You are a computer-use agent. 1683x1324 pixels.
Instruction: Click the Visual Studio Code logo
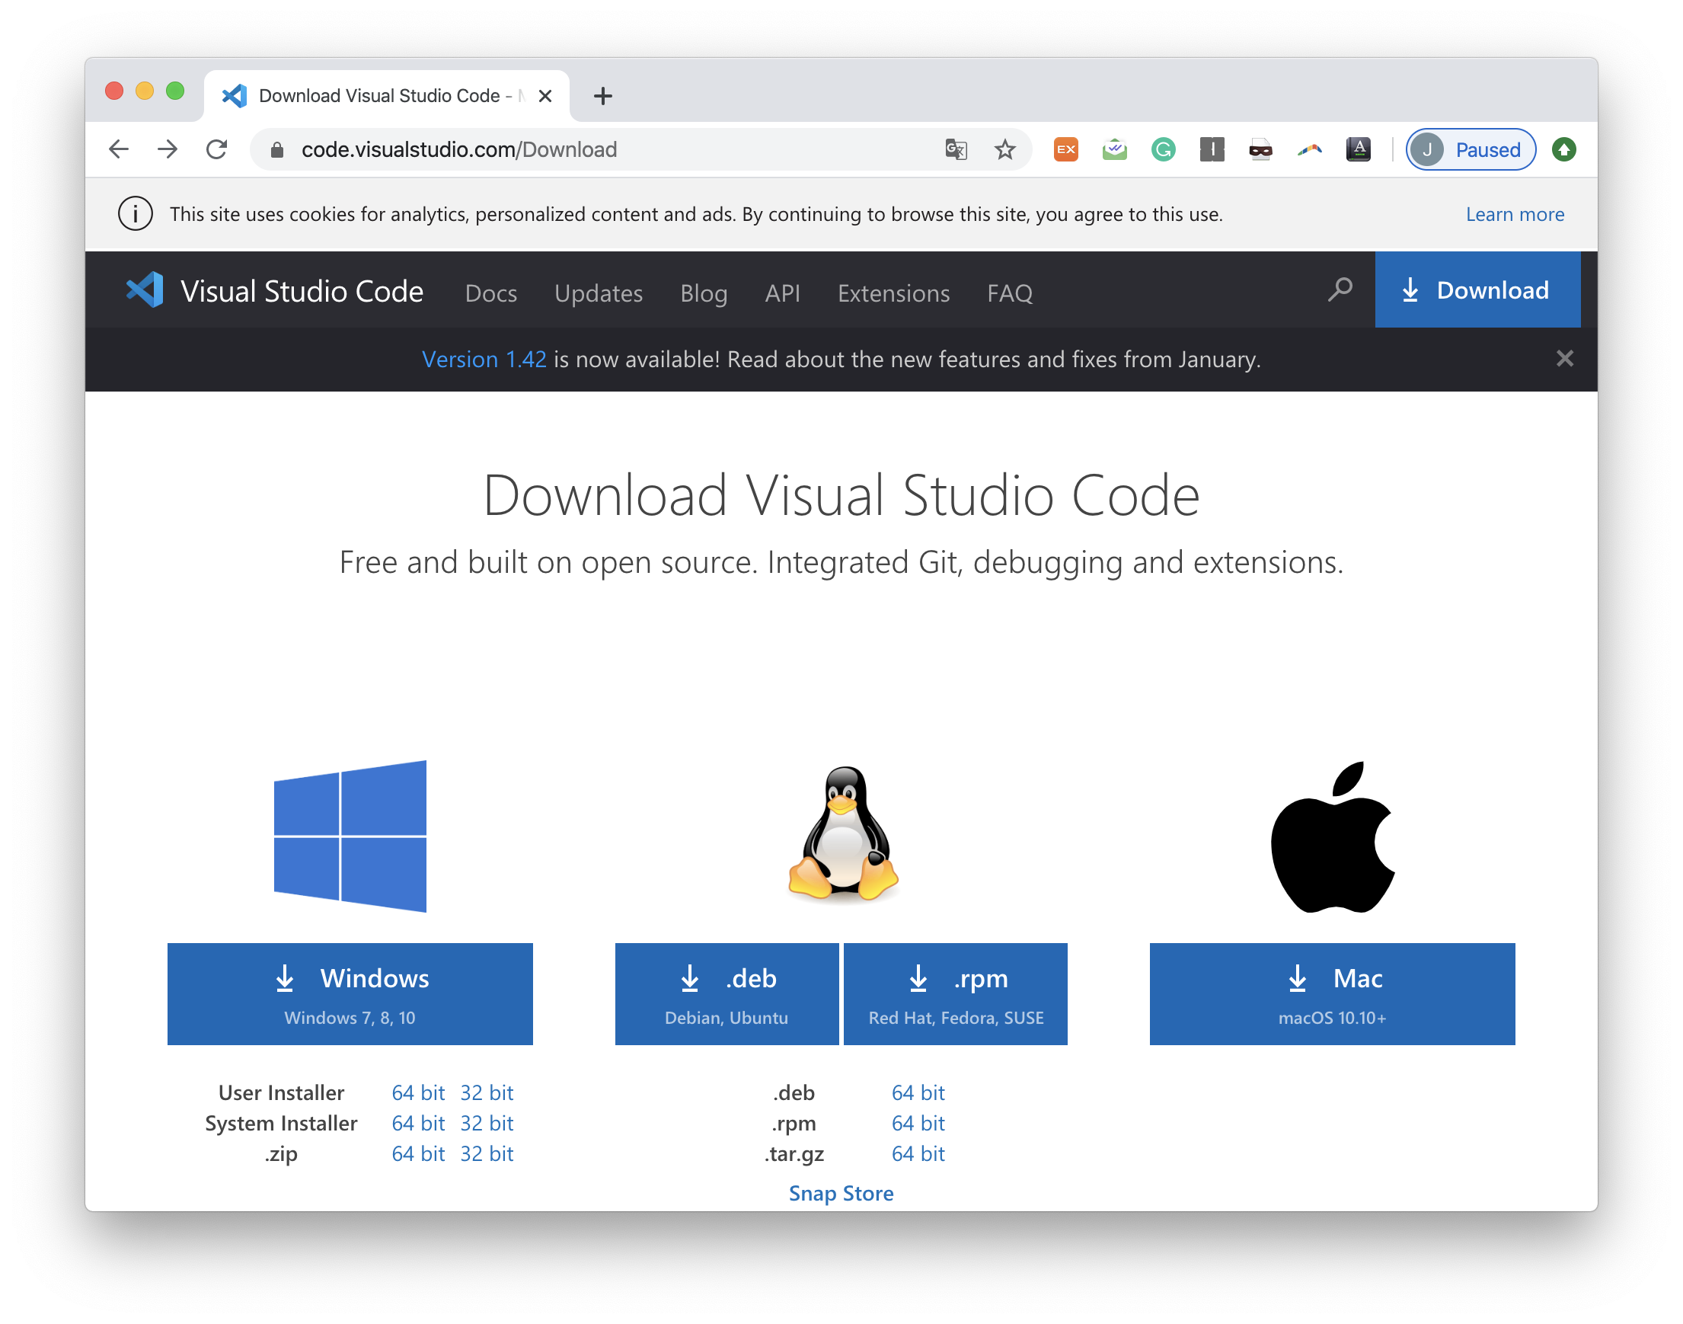pos(145,290)
